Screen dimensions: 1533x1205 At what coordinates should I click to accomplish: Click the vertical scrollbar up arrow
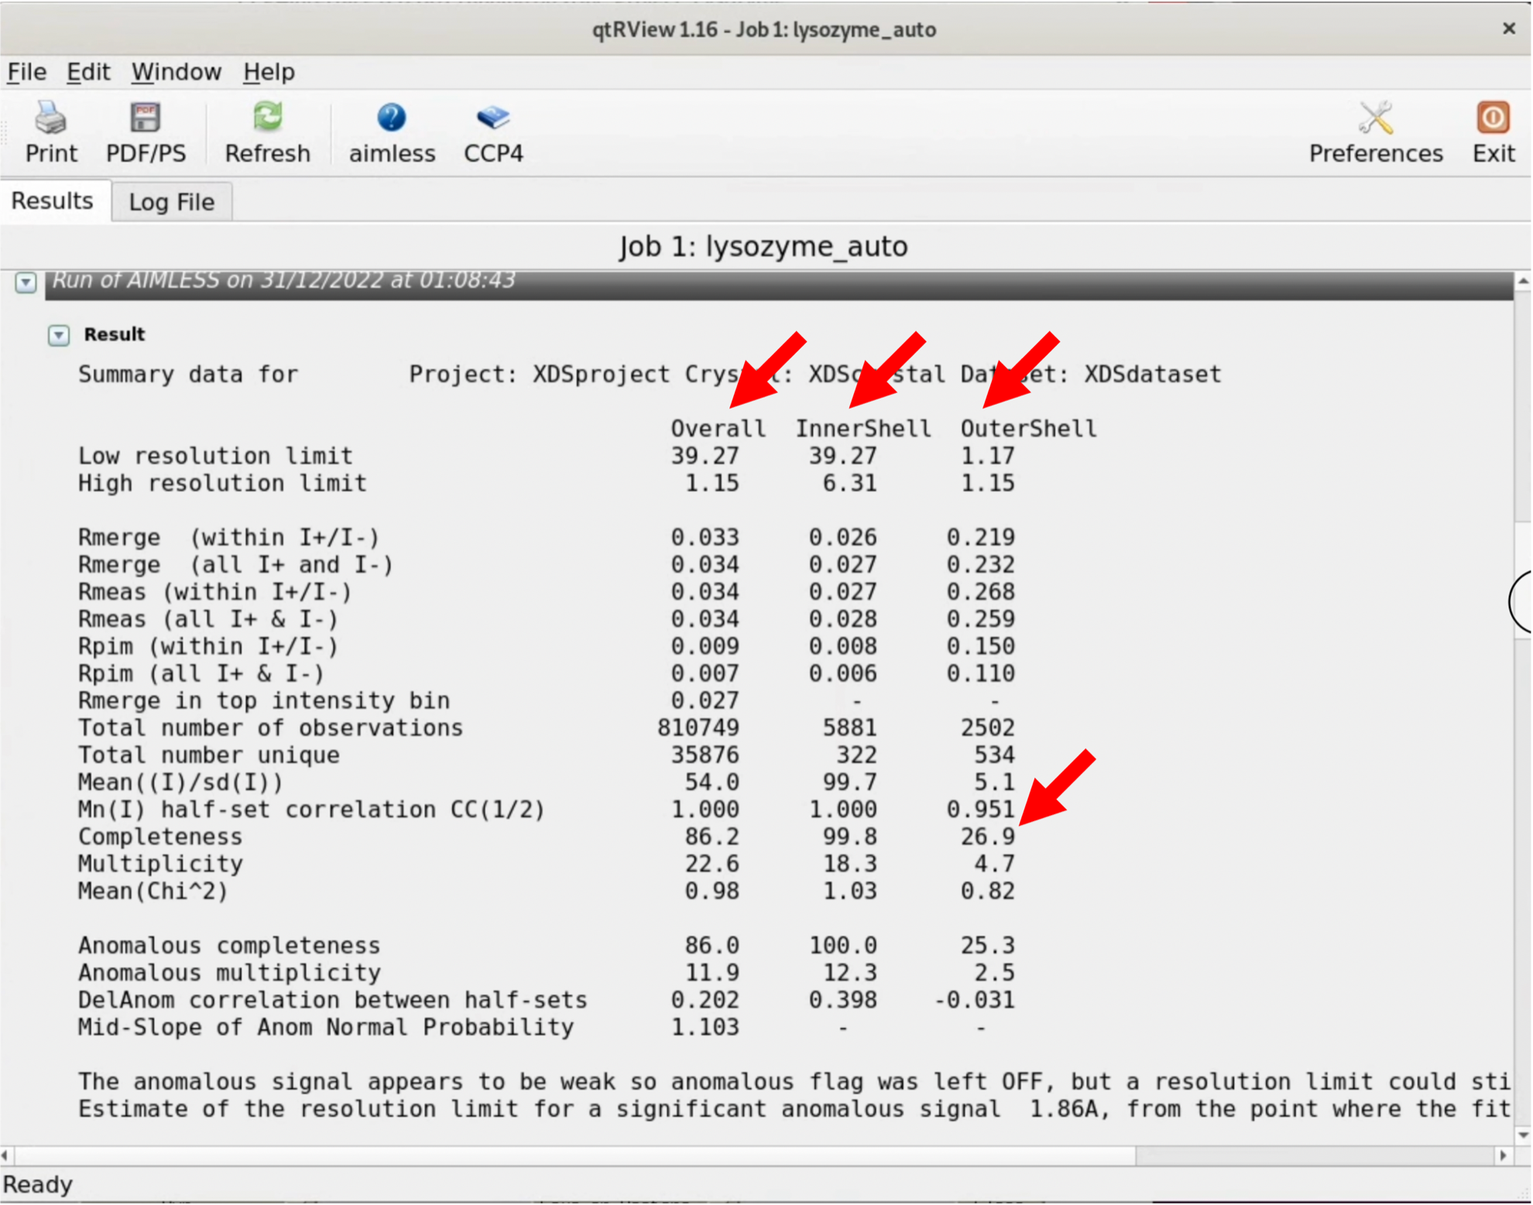pos(1522,282)
